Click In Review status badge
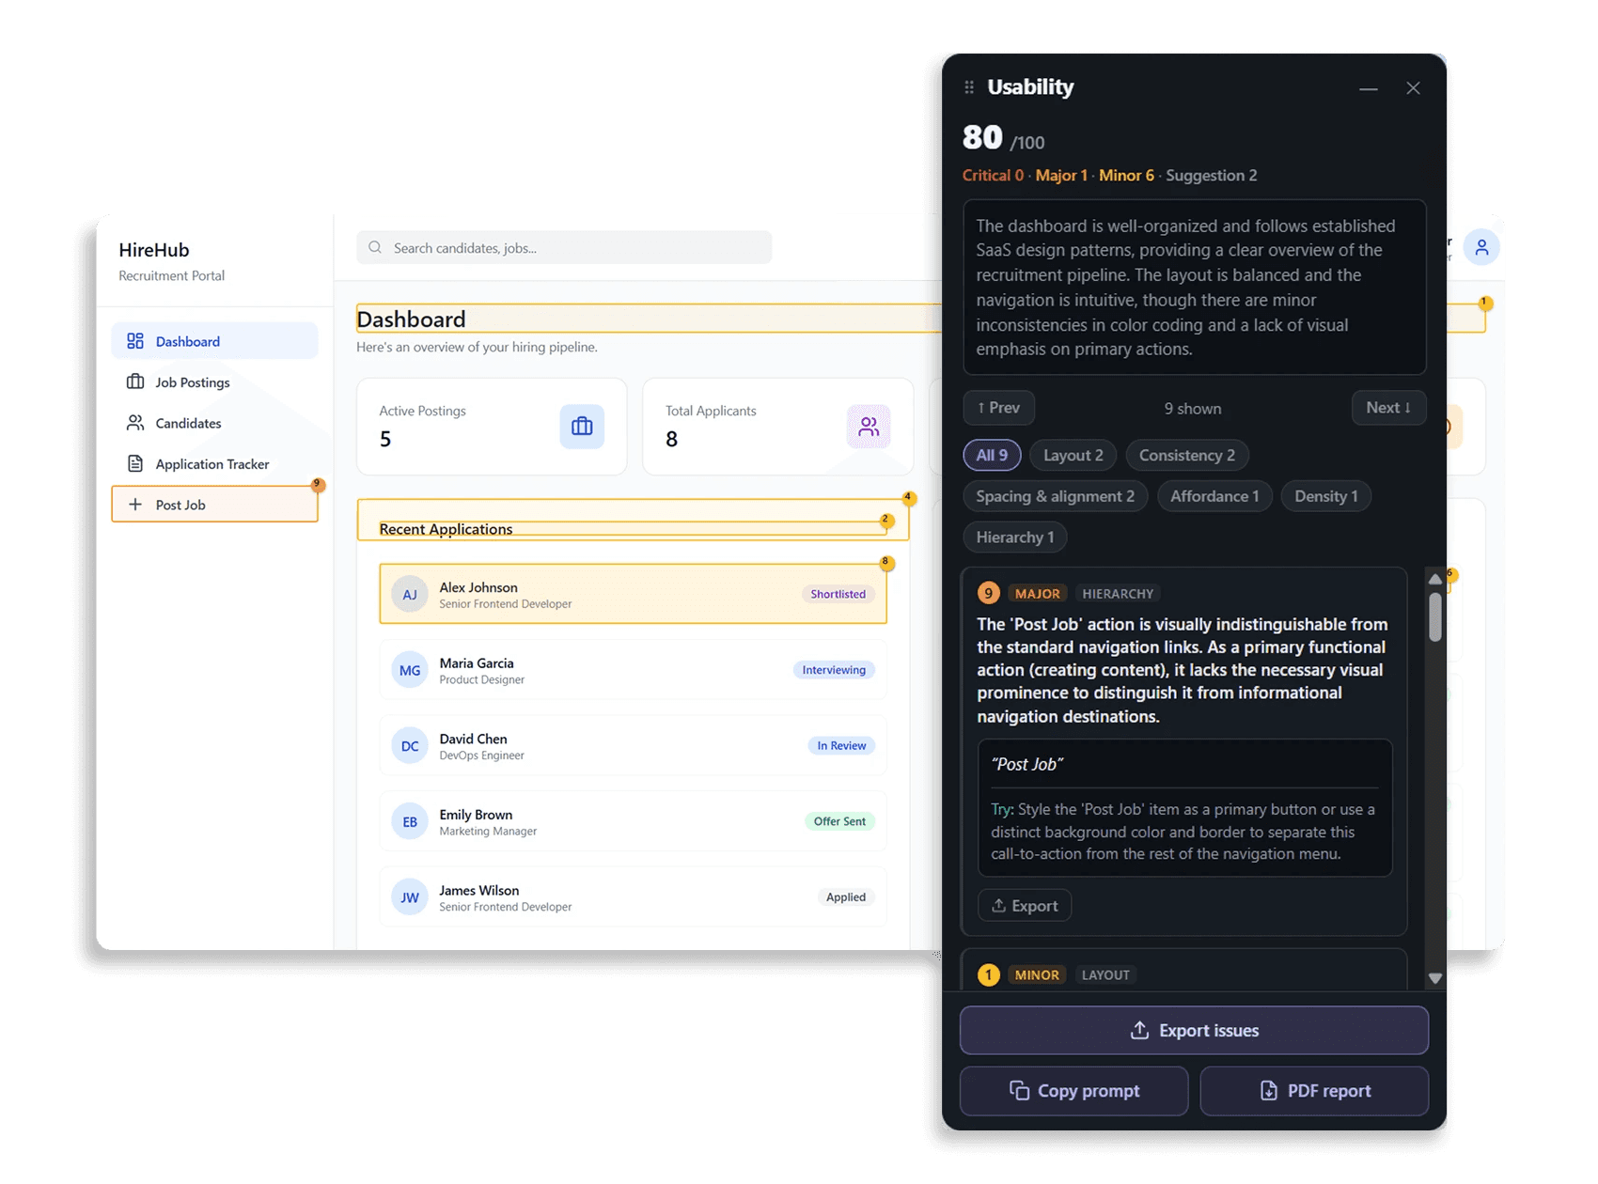This screenshot has width=1598, height=1184. tap(841, 746)
